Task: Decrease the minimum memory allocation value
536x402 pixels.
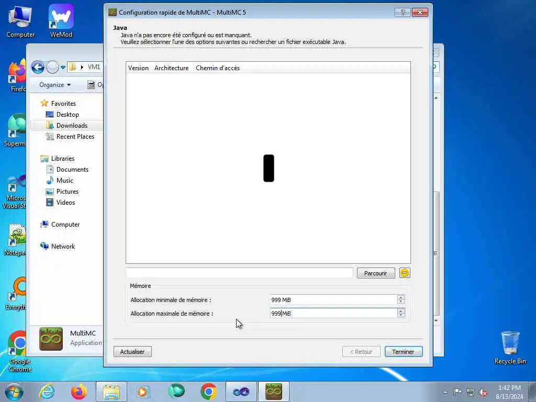Action: (401, 302)
